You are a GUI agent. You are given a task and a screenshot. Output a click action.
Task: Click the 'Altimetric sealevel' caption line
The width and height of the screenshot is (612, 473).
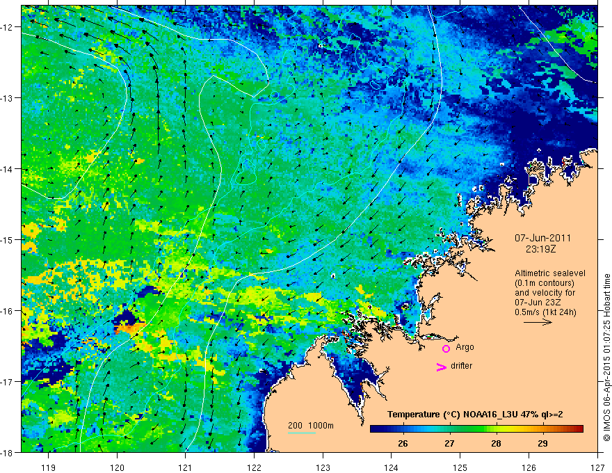tap(550, 273)
